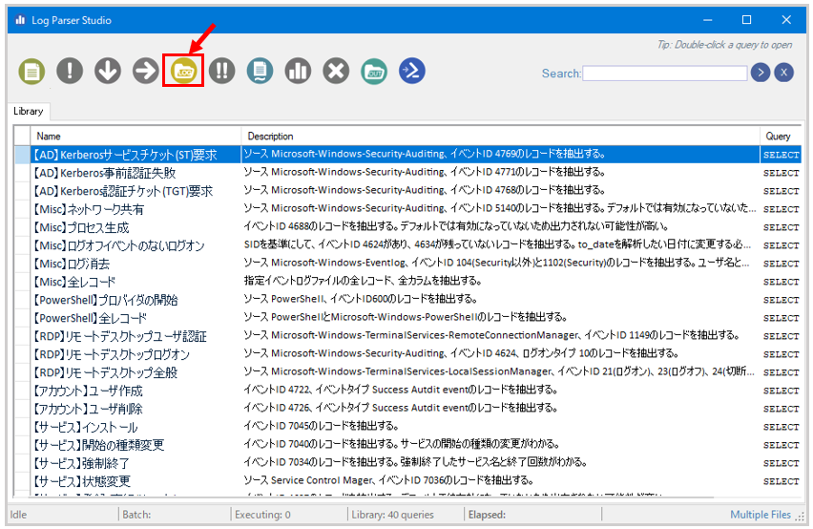The image size is (813, 529).
Task: Click the X abort query icon
Action: tap(336, 71)
